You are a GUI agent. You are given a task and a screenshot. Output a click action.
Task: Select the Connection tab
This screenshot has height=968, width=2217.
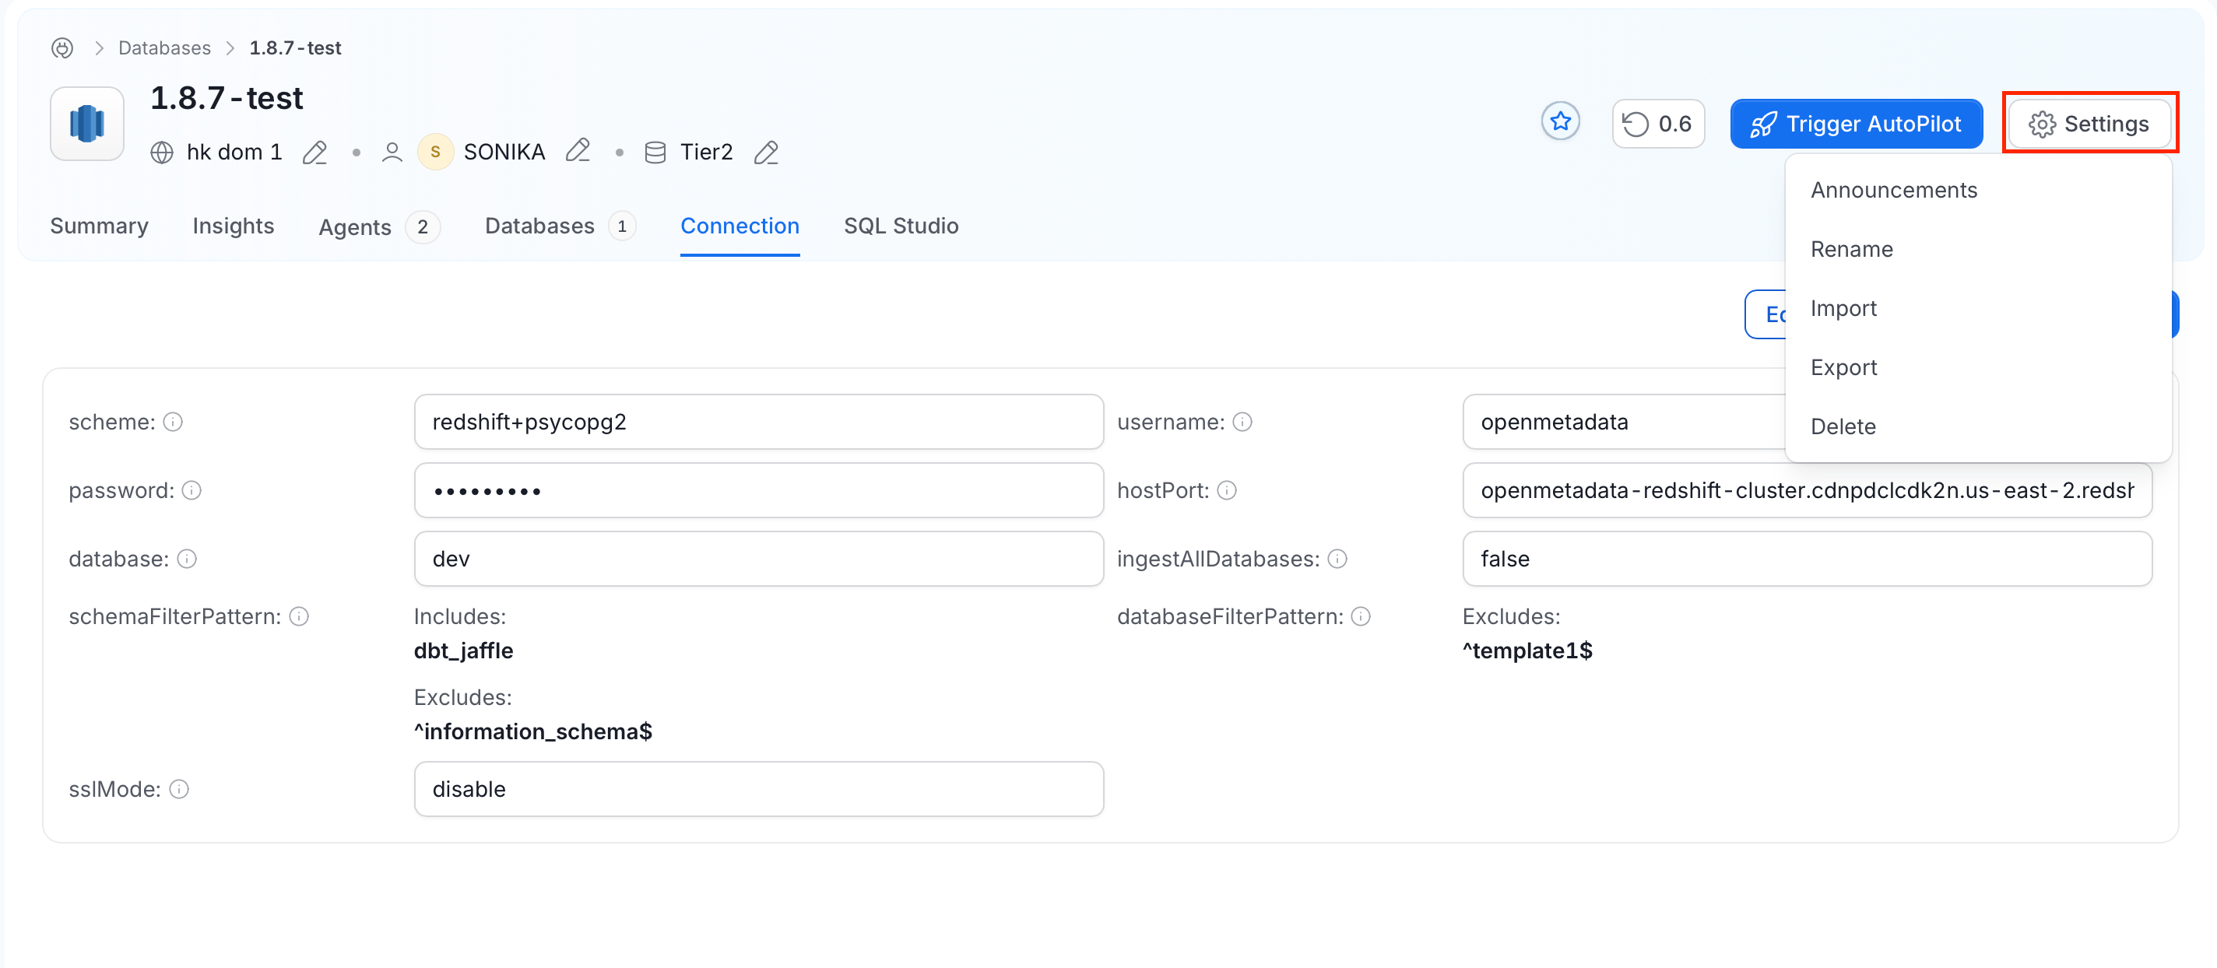click(x=740, y=226)
